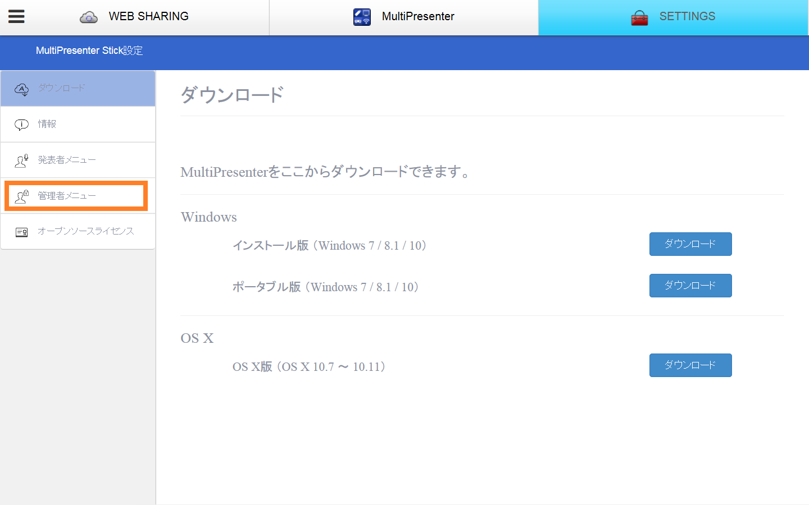The width and height of the screenshot is (809, 505).
Task: Click the cloud download icon in sidebar
Action: [21, 89]
